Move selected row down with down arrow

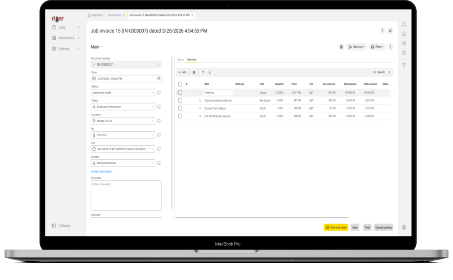(x=210, y=72)
